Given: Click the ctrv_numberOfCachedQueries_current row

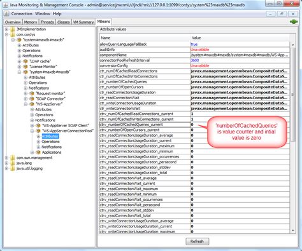Looking at the screenshot, I should 194,125.
